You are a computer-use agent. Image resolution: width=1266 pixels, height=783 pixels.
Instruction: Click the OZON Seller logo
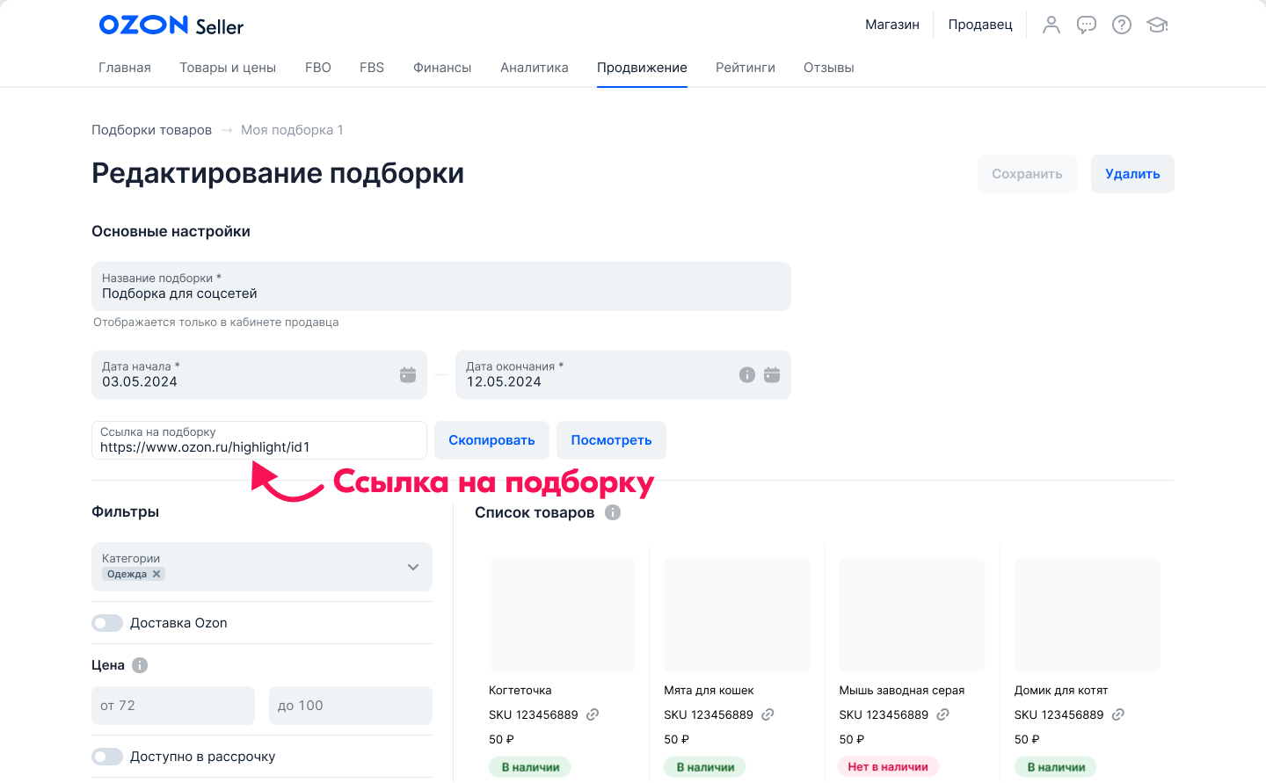[171, 25]
